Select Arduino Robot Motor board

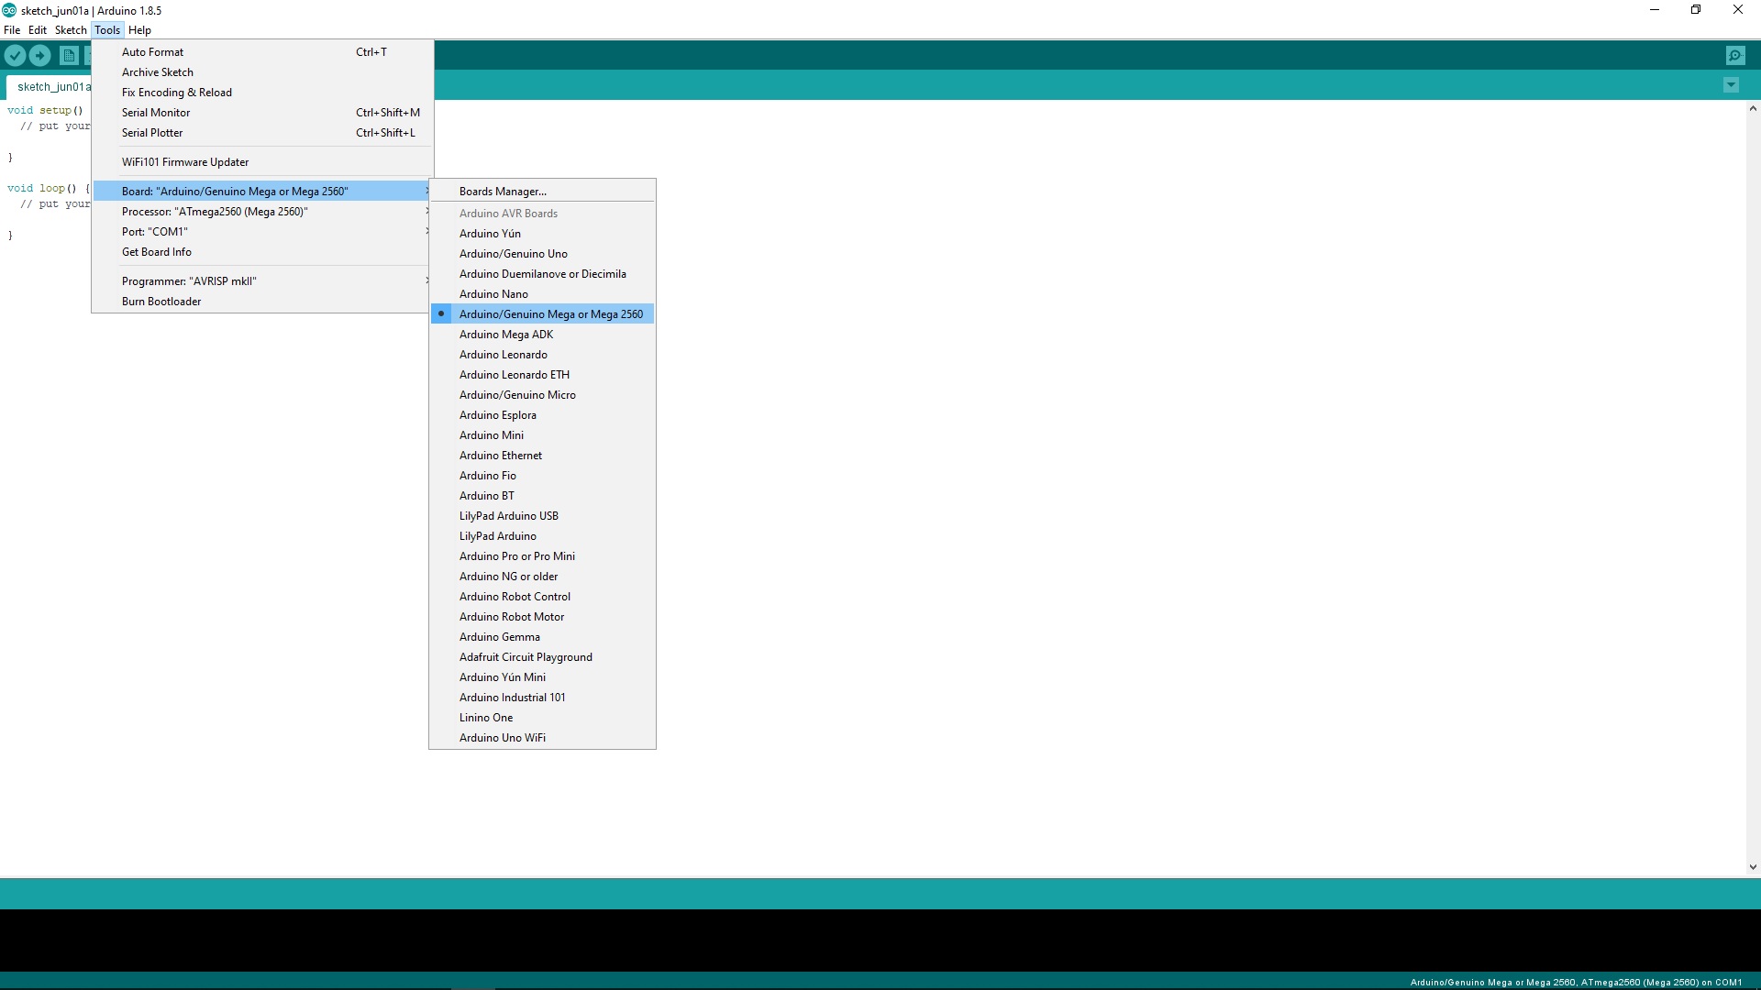pos(542,617)
